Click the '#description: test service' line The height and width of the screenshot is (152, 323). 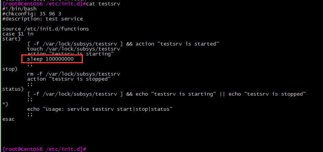point(43,19)
